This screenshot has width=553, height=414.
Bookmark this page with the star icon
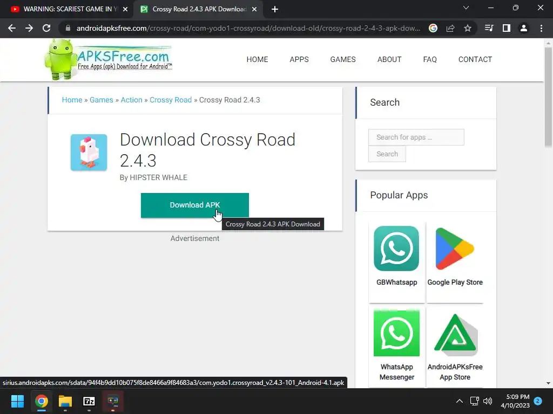468,28
